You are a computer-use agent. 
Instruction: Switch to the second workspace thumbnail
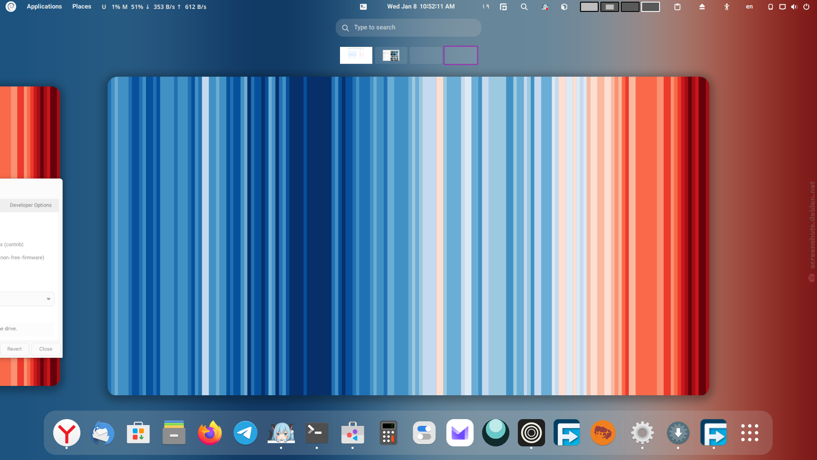[x=391, y=55]
